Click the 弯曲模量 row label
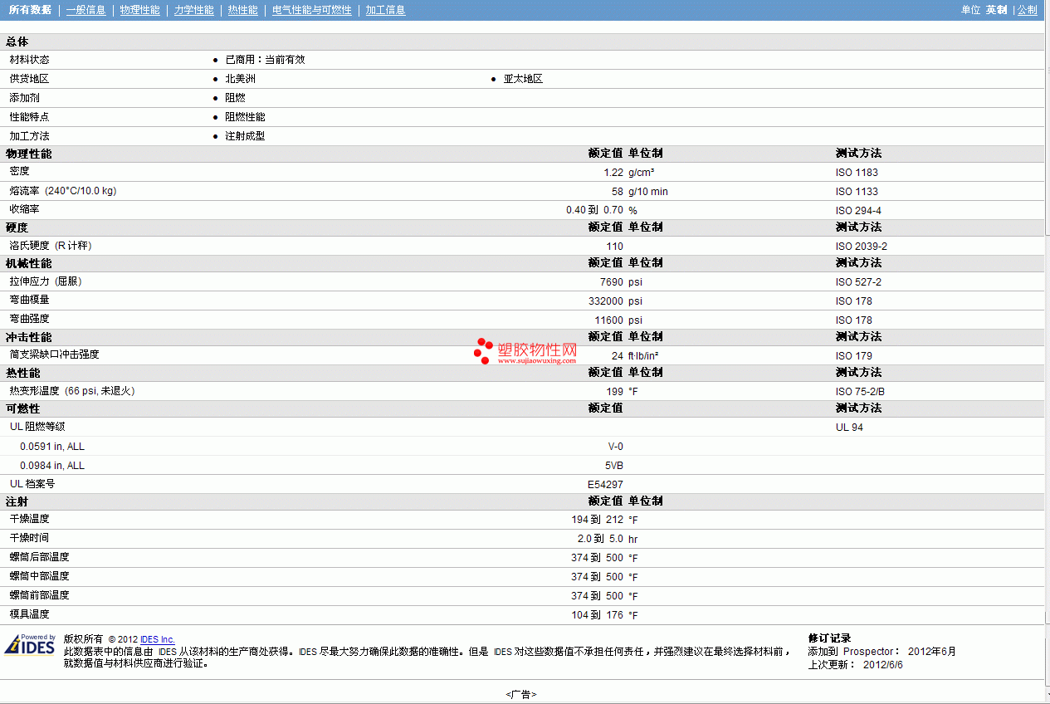This screenshot has width=1050, height=704. tap(29, 300)
